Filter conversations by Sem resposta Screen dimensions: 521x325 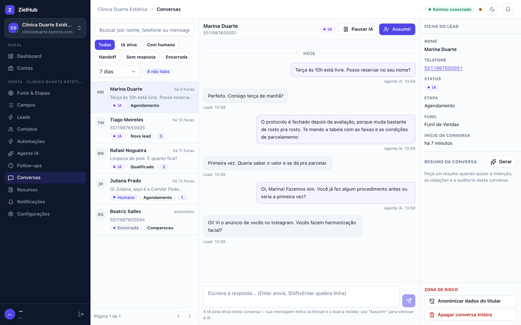point(141,57)
